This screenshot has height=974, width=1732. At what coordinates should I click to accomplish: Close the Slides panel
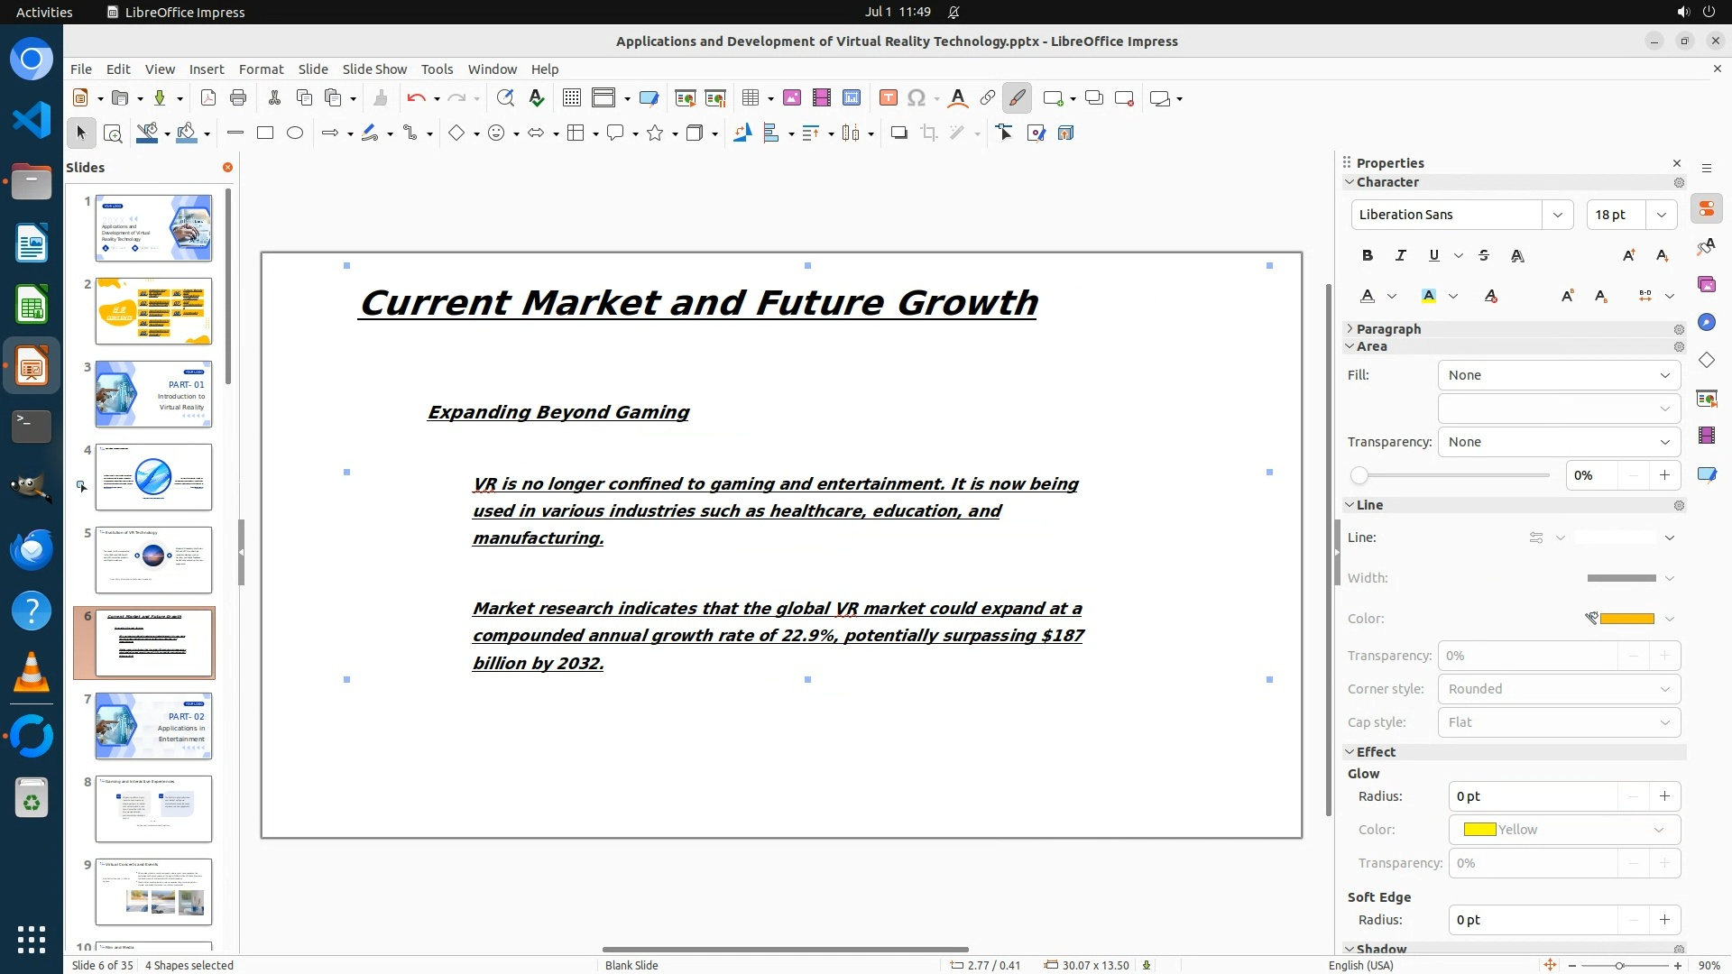(227, 168)
